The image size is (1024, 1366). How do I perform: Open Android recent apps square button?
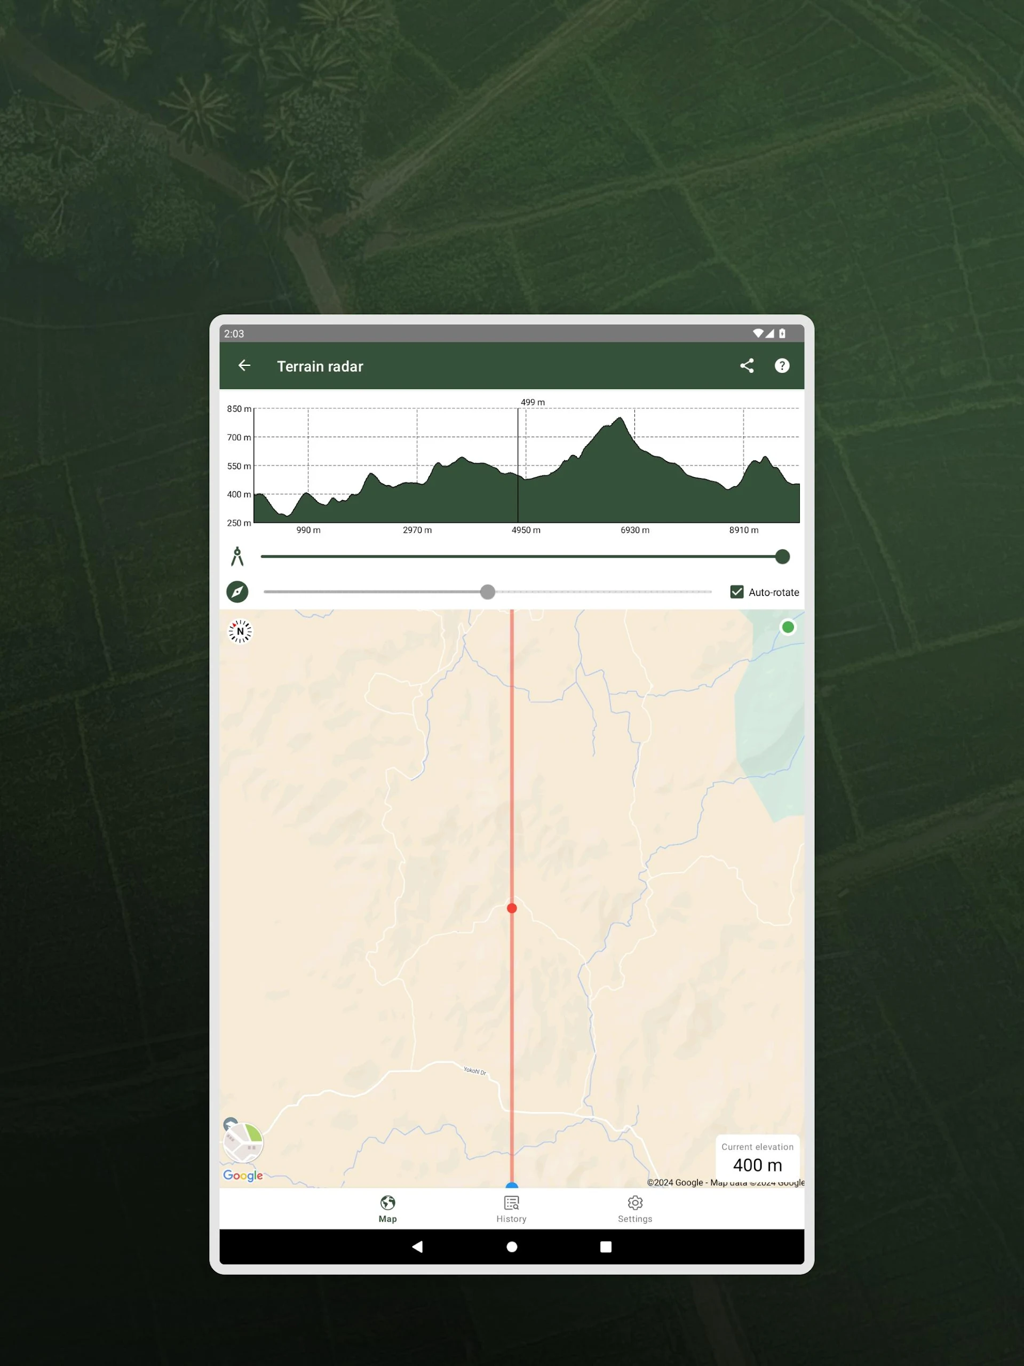pyautogui.click(x=606, y=1247)
